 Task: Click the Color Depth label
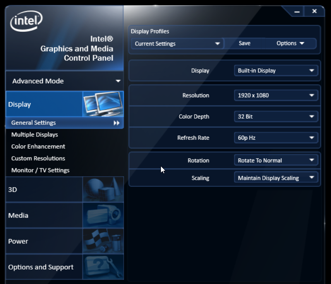194,117
